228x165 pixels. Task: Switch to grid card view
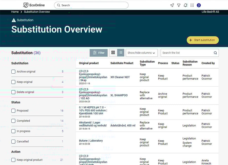coord(113,53)
